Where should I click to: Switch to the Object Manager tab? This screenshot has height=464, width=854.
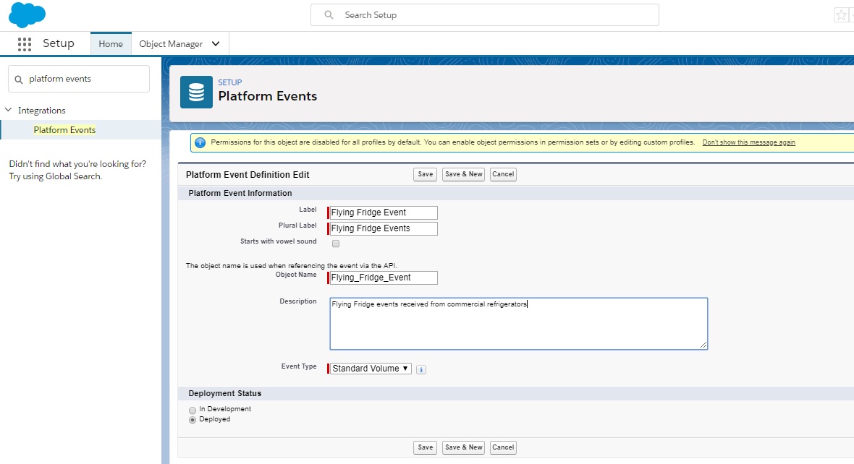pyautogui.click(x=172, y=43)
